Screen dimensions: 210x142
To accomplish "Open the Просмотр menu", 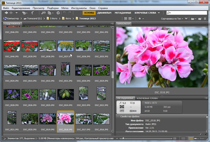I will click(38, 8).
